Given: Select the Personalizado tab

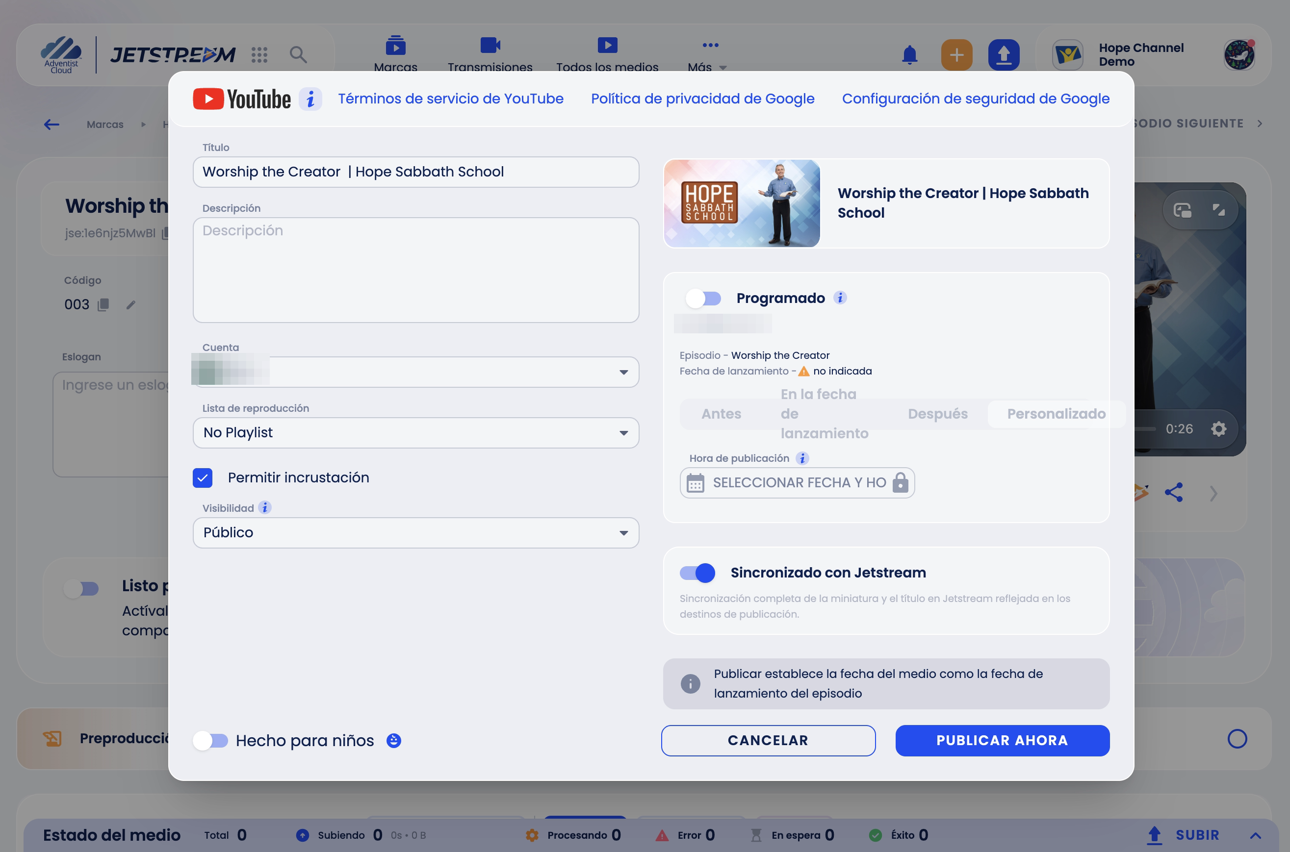Looking at the screenshot, I should pos(1056,414).
